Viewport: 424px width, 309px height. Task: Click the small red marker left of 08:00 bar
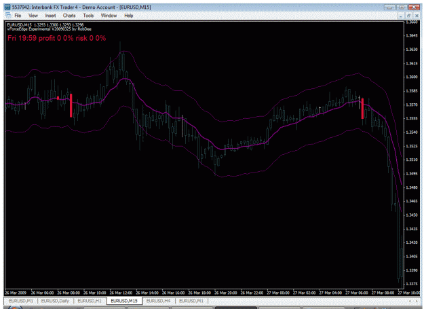pos(58,98)
